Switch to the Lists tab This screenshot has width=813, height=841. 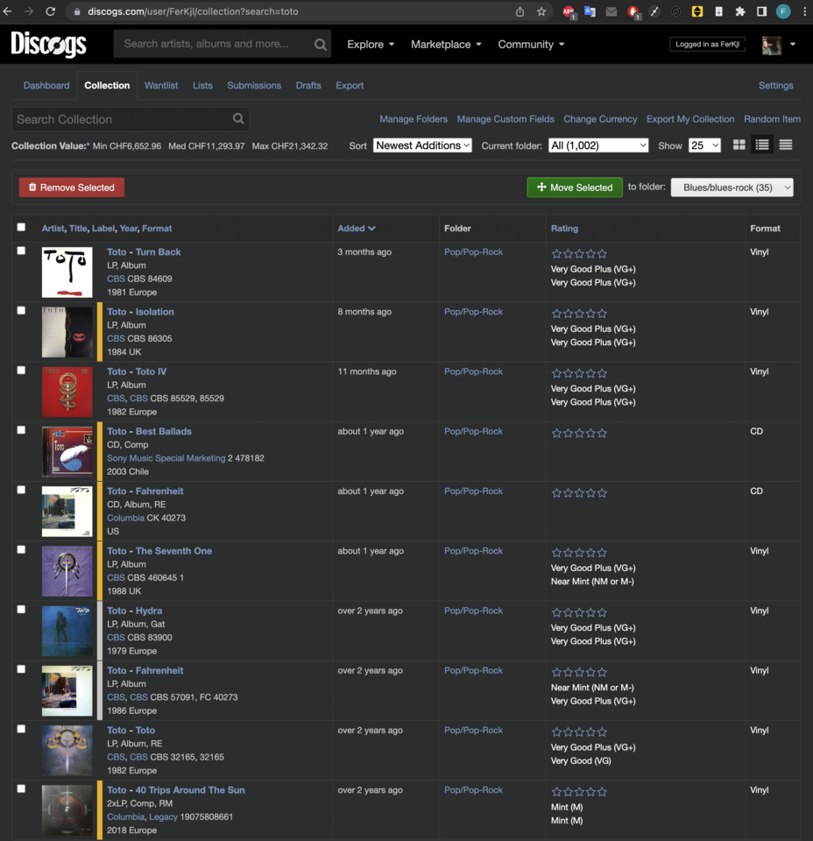202,85
